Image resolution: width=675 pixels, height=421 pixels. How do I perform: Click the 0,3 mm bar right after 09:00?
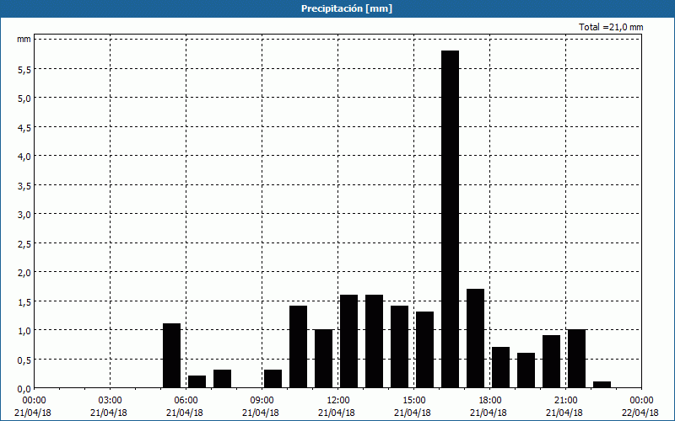click(x=273, y=379)
